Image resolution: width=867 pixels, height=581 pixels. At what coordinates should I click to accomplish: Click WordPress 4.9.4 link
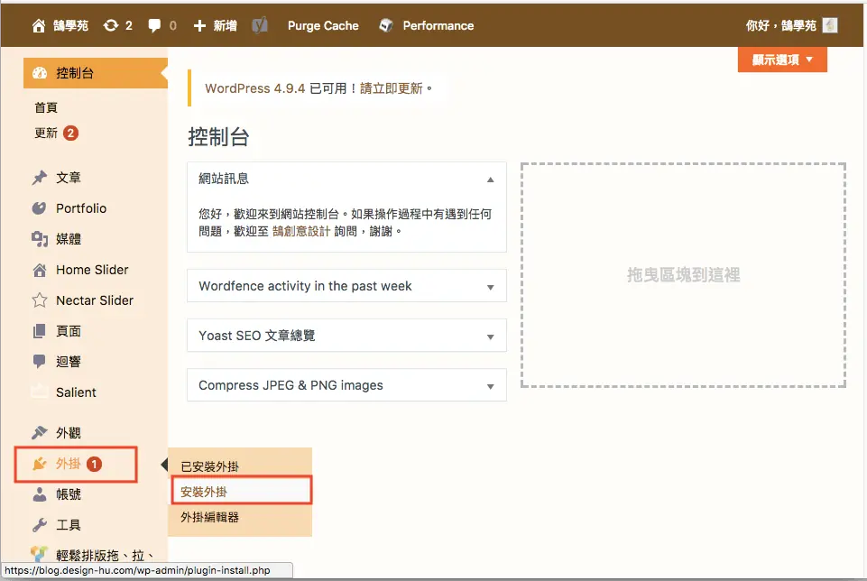click(x=255, y=88)
